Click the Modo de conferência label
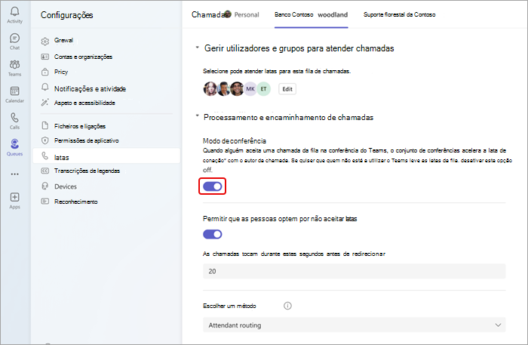The width and height of the screenshot is (528, 345). click(235, 141)
